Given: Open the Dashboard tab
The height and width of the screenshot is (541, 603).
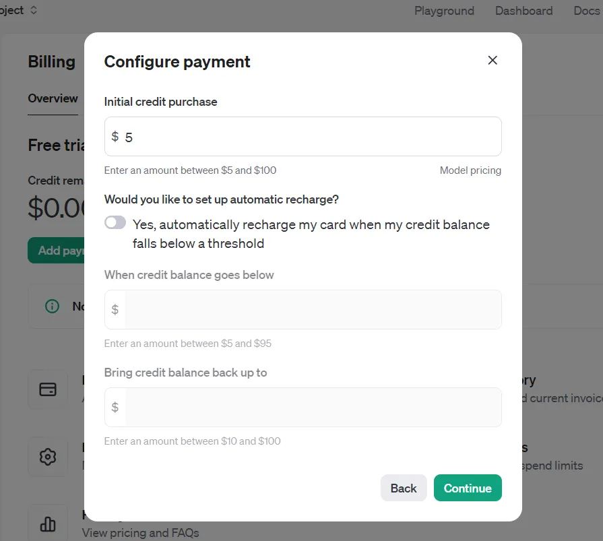Looking at the screenshot, I should [523, 11].
